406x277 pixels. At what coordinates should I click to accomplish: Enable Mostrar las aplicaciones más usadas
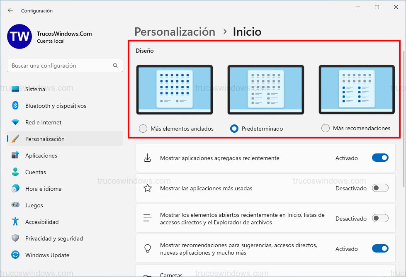pyautogui.click(x=380, y=188)
